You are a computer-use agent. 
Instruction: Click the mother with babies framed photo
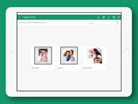(43, 56)
